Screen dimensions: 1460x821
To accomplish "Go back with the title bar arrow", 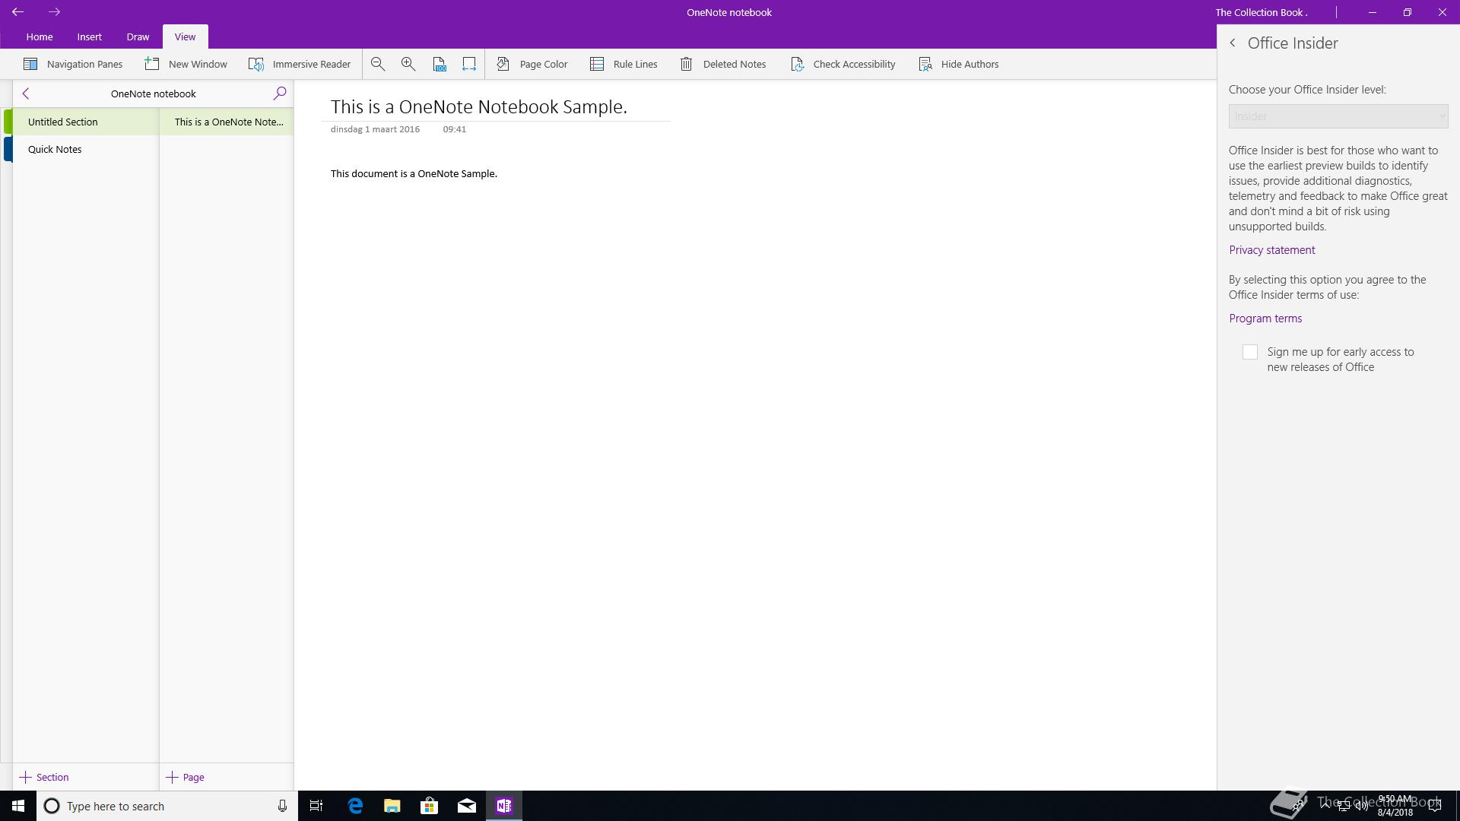I will coord(17,12).
